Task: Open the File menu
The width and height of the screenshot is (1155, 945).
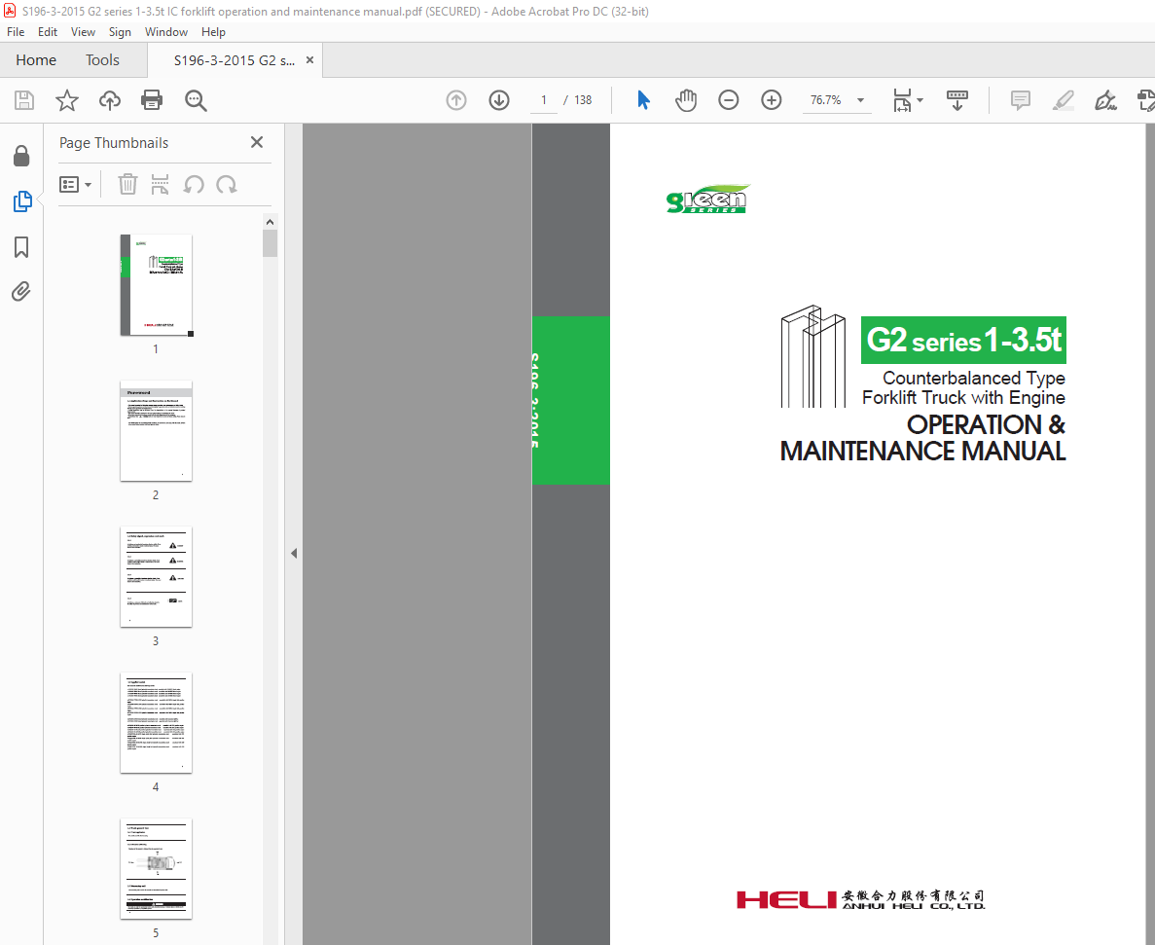Action: pyautogui.click(x=16, y=32)
